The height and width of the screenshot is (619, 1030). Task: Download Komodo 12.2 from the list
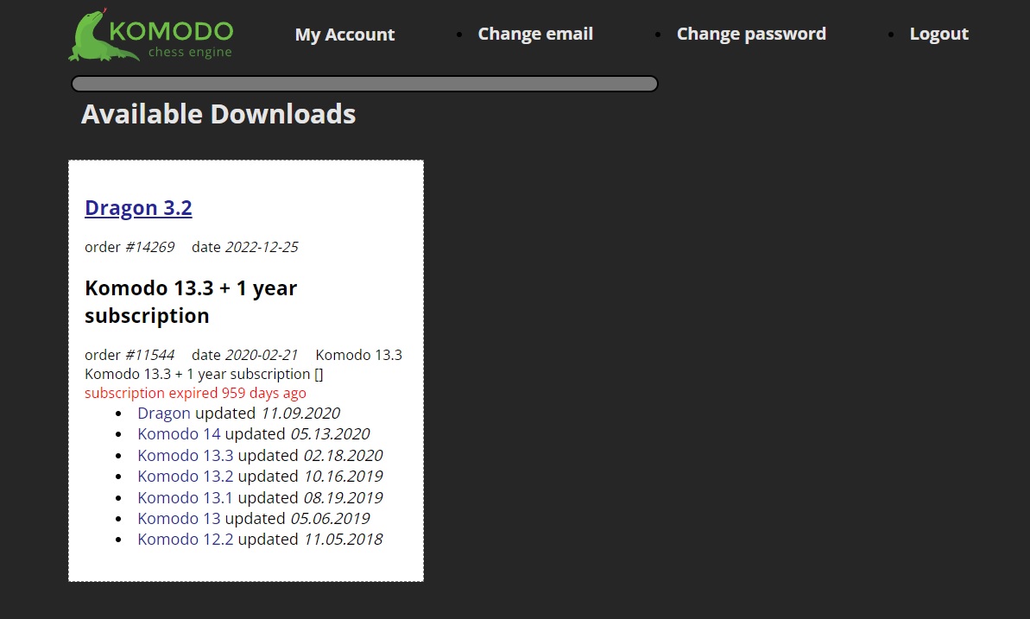186,540
